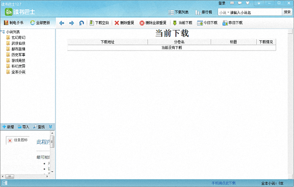294x187 pixels.
Task: Click the info panel horizontal scrollbar thumb
Action: click(10, 176)
